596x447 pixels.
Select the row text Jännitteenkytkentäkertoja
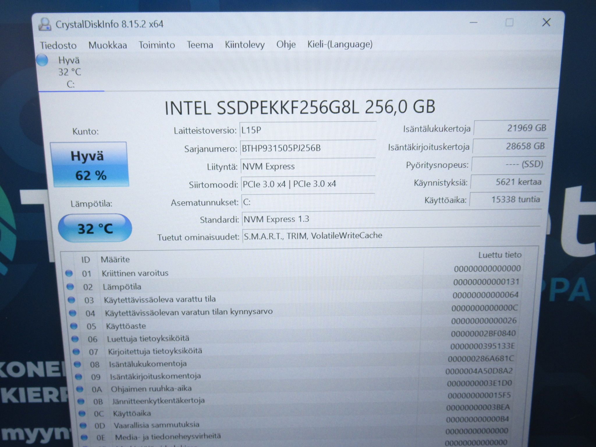[x=159, y=401]
